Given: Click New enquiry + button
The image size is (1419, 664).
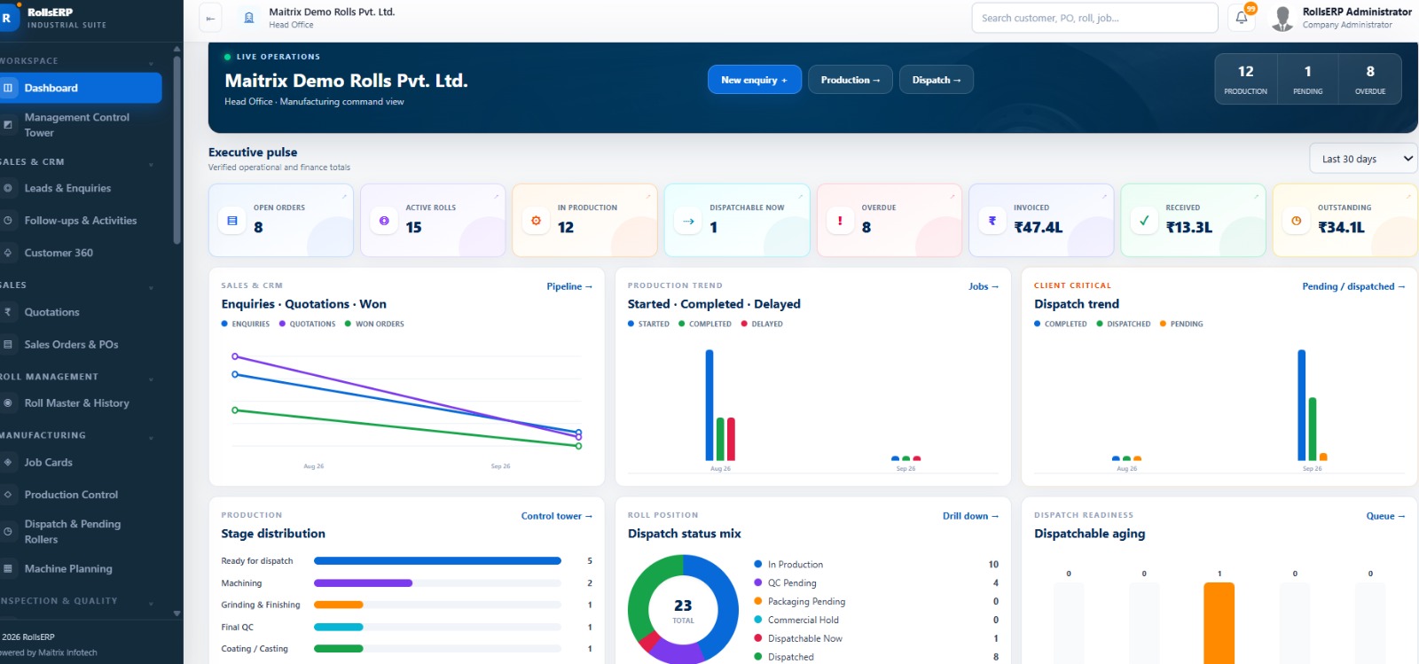Looking at the screenshot, I should pos(755,80).
